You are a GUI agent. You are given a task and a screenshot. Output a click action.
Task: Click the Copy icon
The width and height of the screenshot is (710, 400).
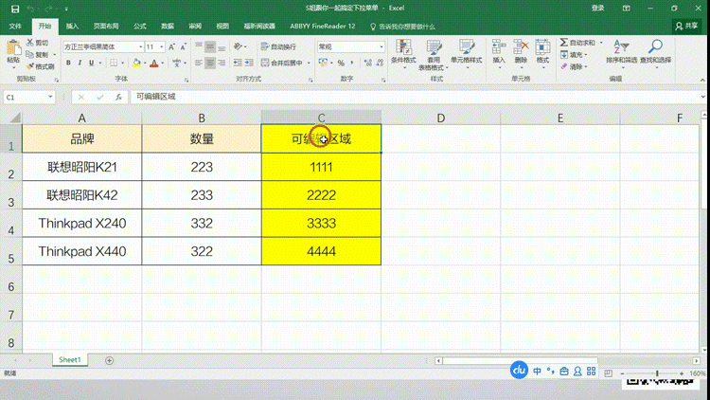coord(30,54)
